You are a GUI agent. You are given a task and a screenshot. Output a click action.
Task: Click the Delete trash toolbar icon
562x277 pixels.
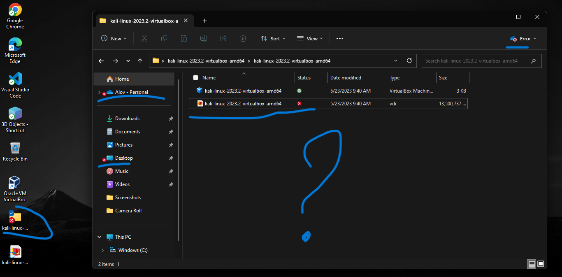[243, 38]
